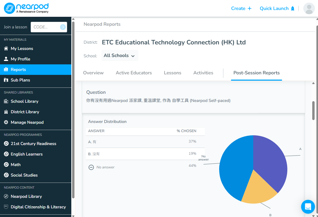Image resolution: width=318 pixels, height=217 pixels.
Task: Click the Nearpod logo
Action: coord(26,8)
